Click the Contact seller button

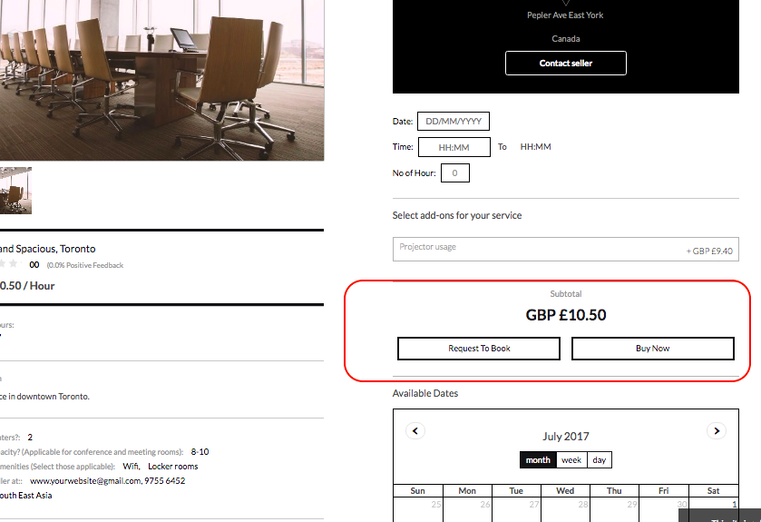566,64
